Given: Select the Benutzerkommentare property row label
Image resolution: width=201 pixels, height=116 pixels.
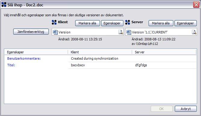Looking at the screenshot, I should (24, 58).
